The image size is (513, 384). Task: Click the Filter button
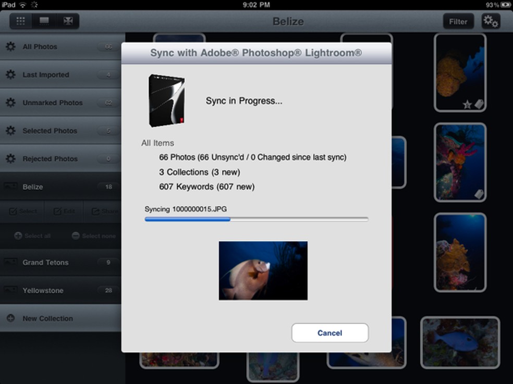pos(458,21)
